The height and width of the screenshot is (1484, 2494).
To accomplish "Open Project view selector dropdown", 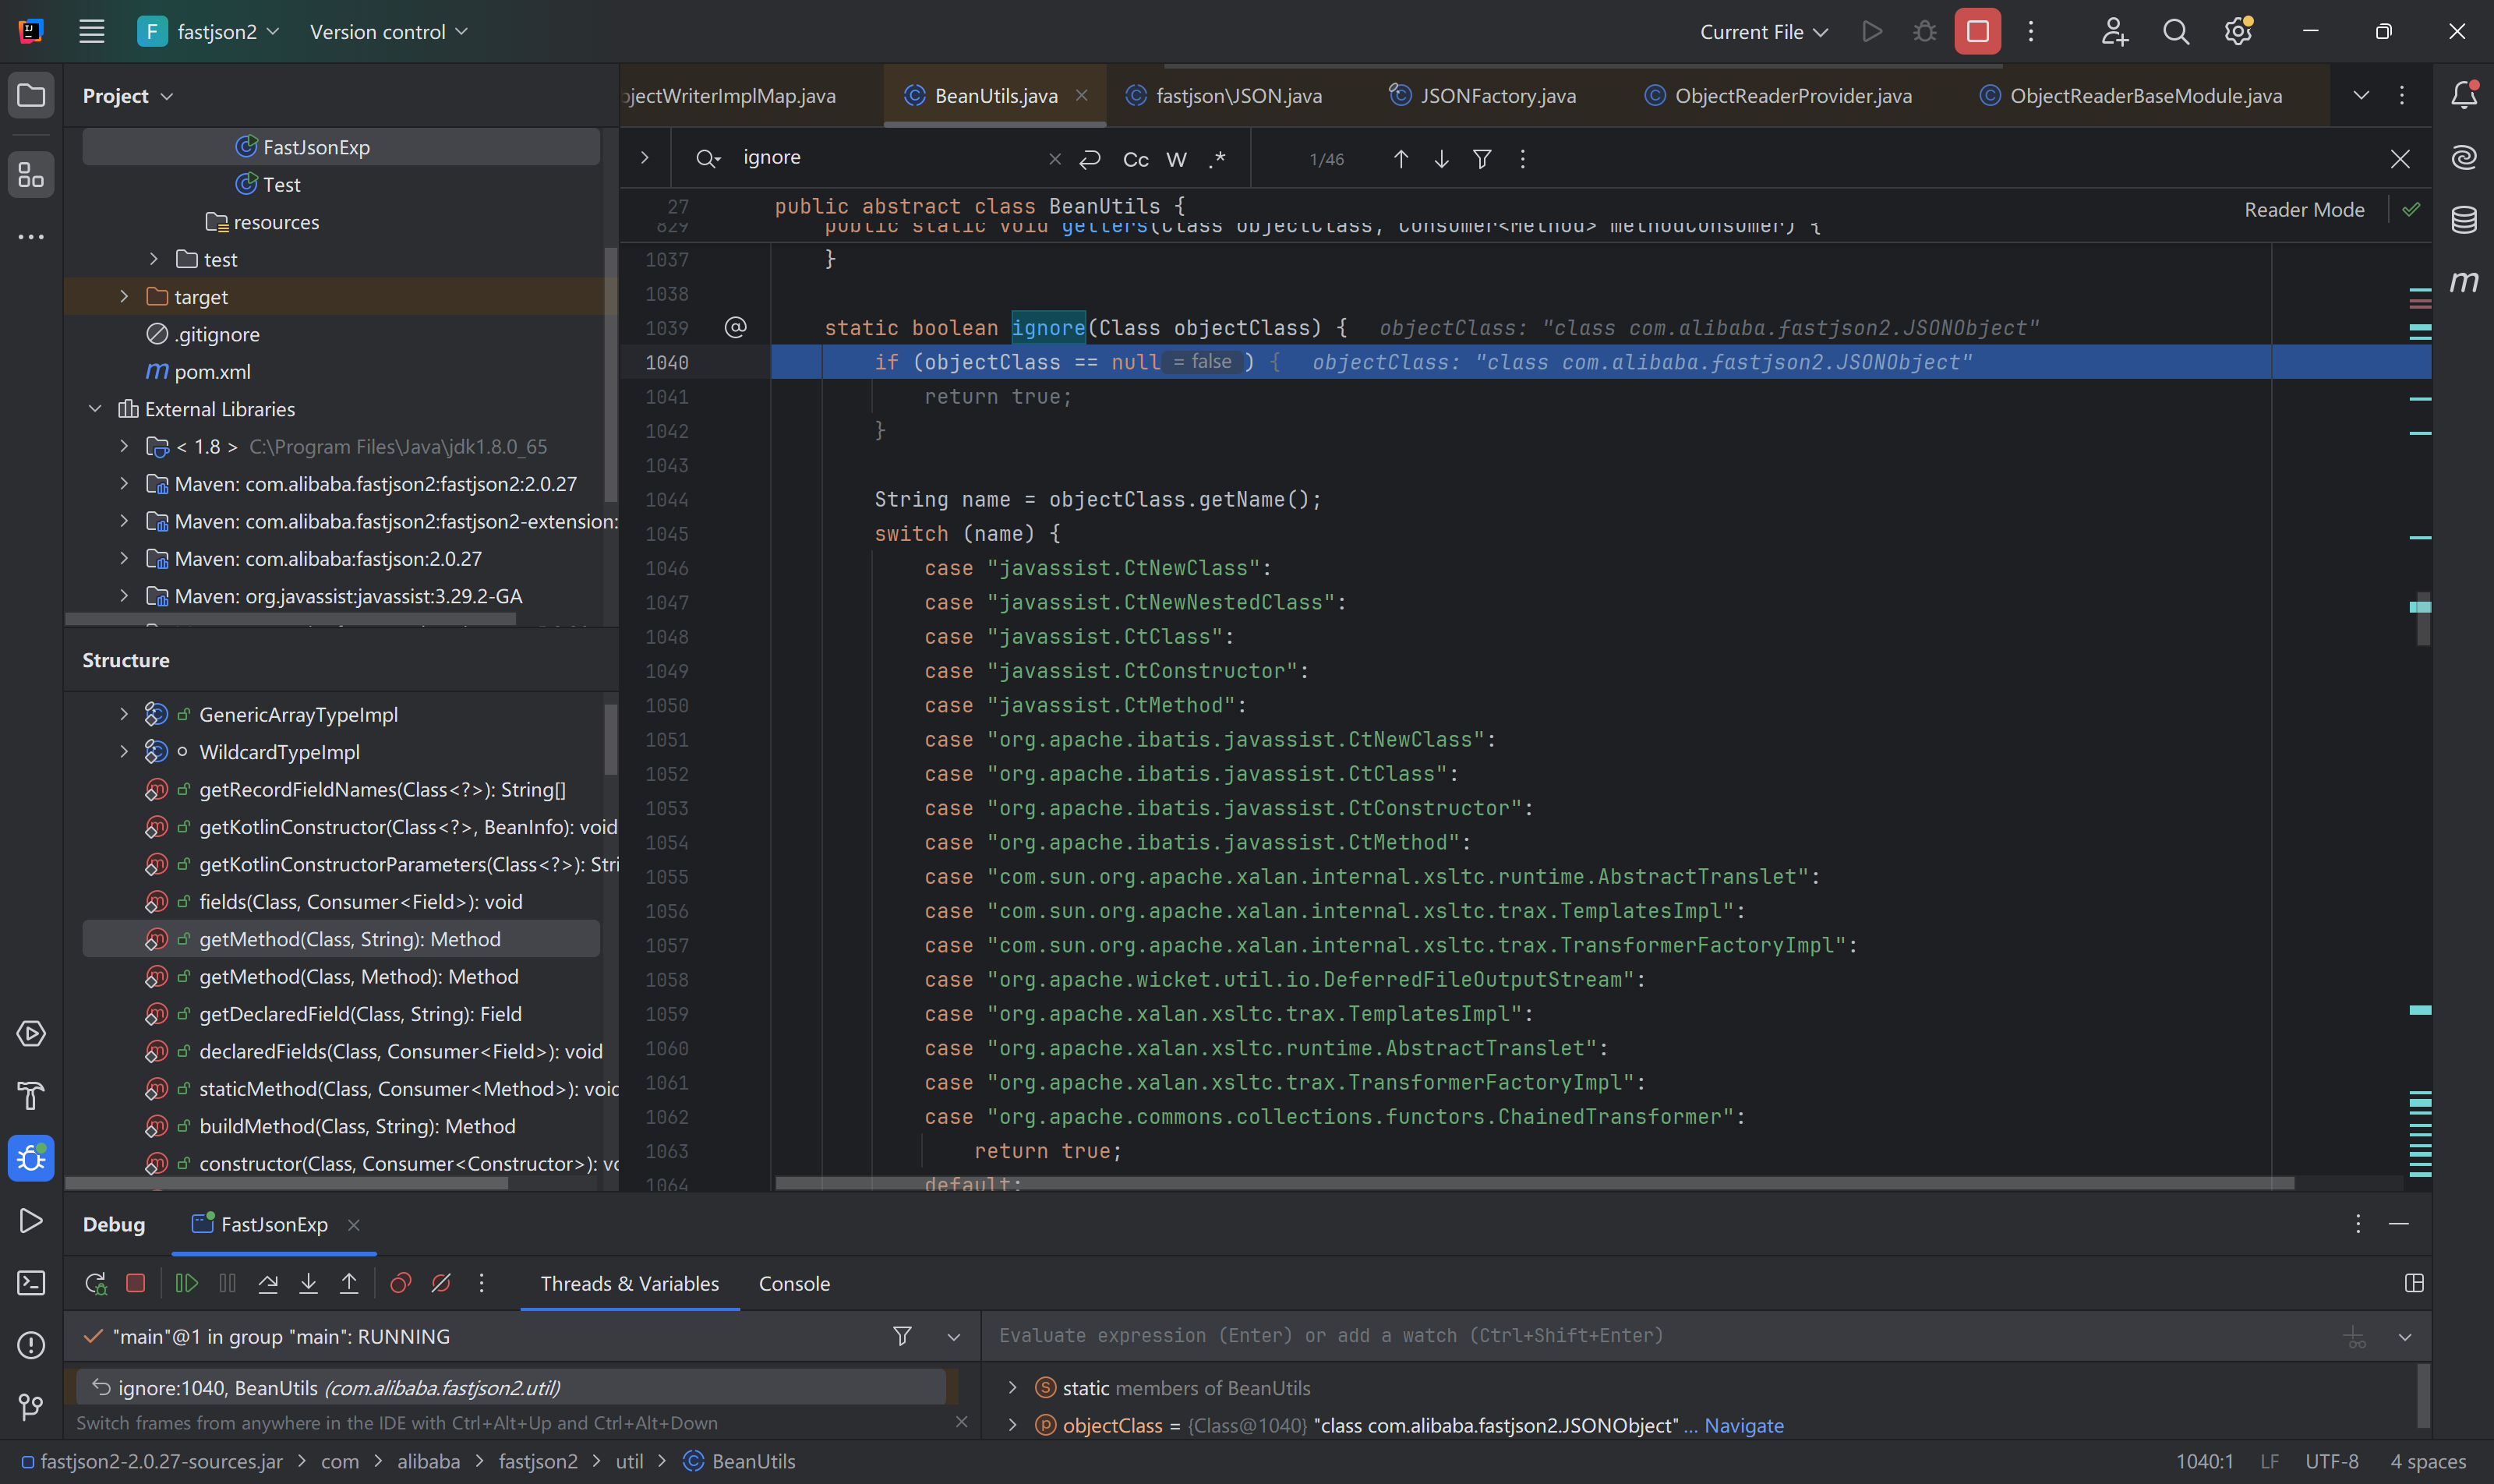I will click(128, 96).
